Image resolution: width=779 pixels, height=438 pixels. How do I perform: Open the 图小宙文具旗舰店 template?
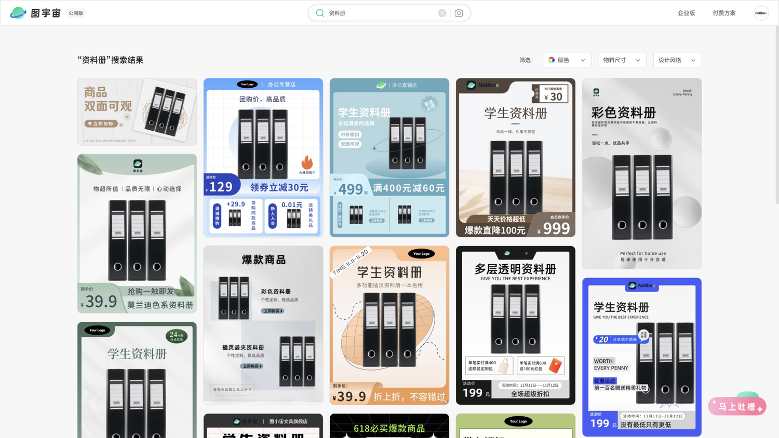[263, 426]
